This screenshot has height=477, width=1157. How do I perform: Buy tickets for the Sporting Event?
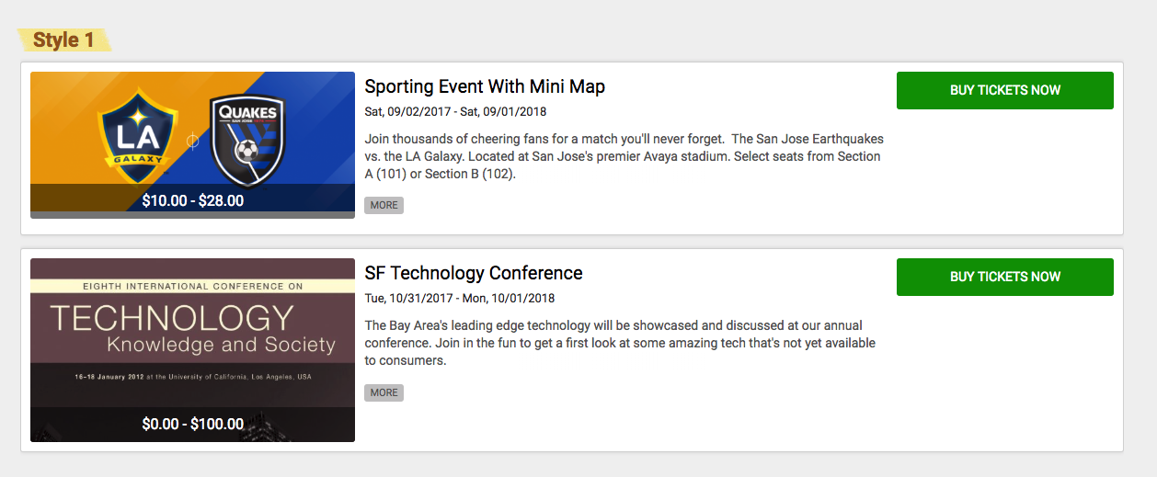[x=1005, y=90]
